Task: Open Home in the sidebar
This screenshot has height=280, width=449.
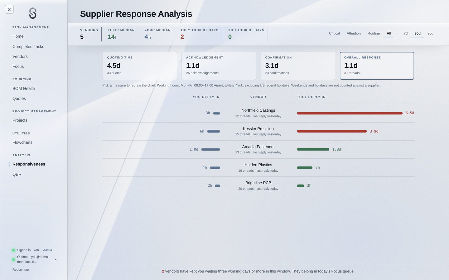Action: [18, 36]
